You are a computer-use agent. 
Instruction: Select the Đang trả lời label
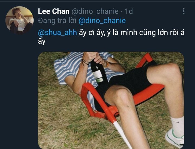[x=57, y=21]
